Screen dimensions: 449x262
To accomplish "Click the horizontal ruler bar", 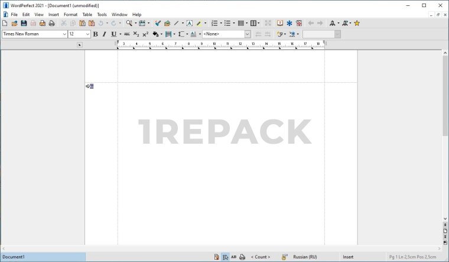I will [222, 44].
